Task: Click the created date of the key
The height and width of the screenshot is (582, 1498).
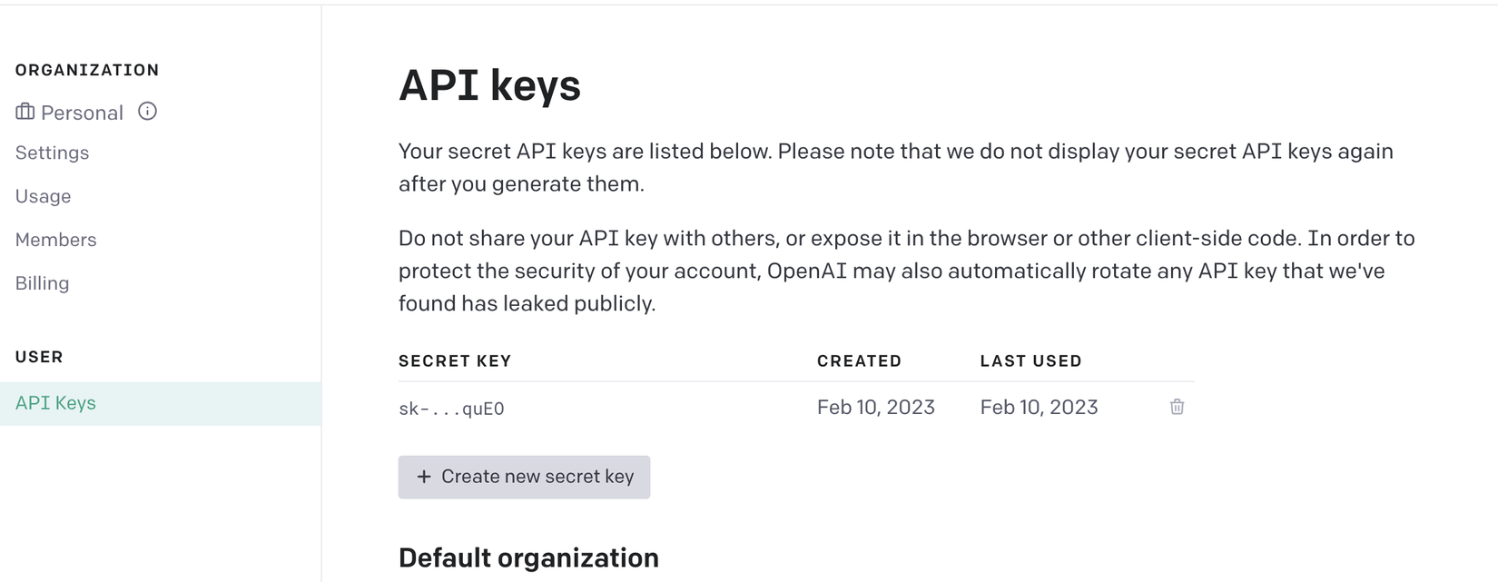Action: 875,408
